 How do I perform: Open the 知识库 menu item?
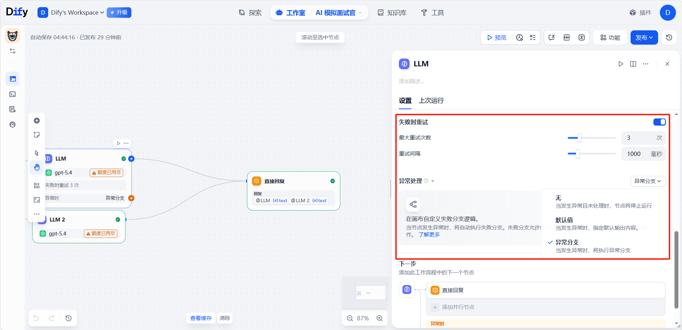(x=392, y=13)
